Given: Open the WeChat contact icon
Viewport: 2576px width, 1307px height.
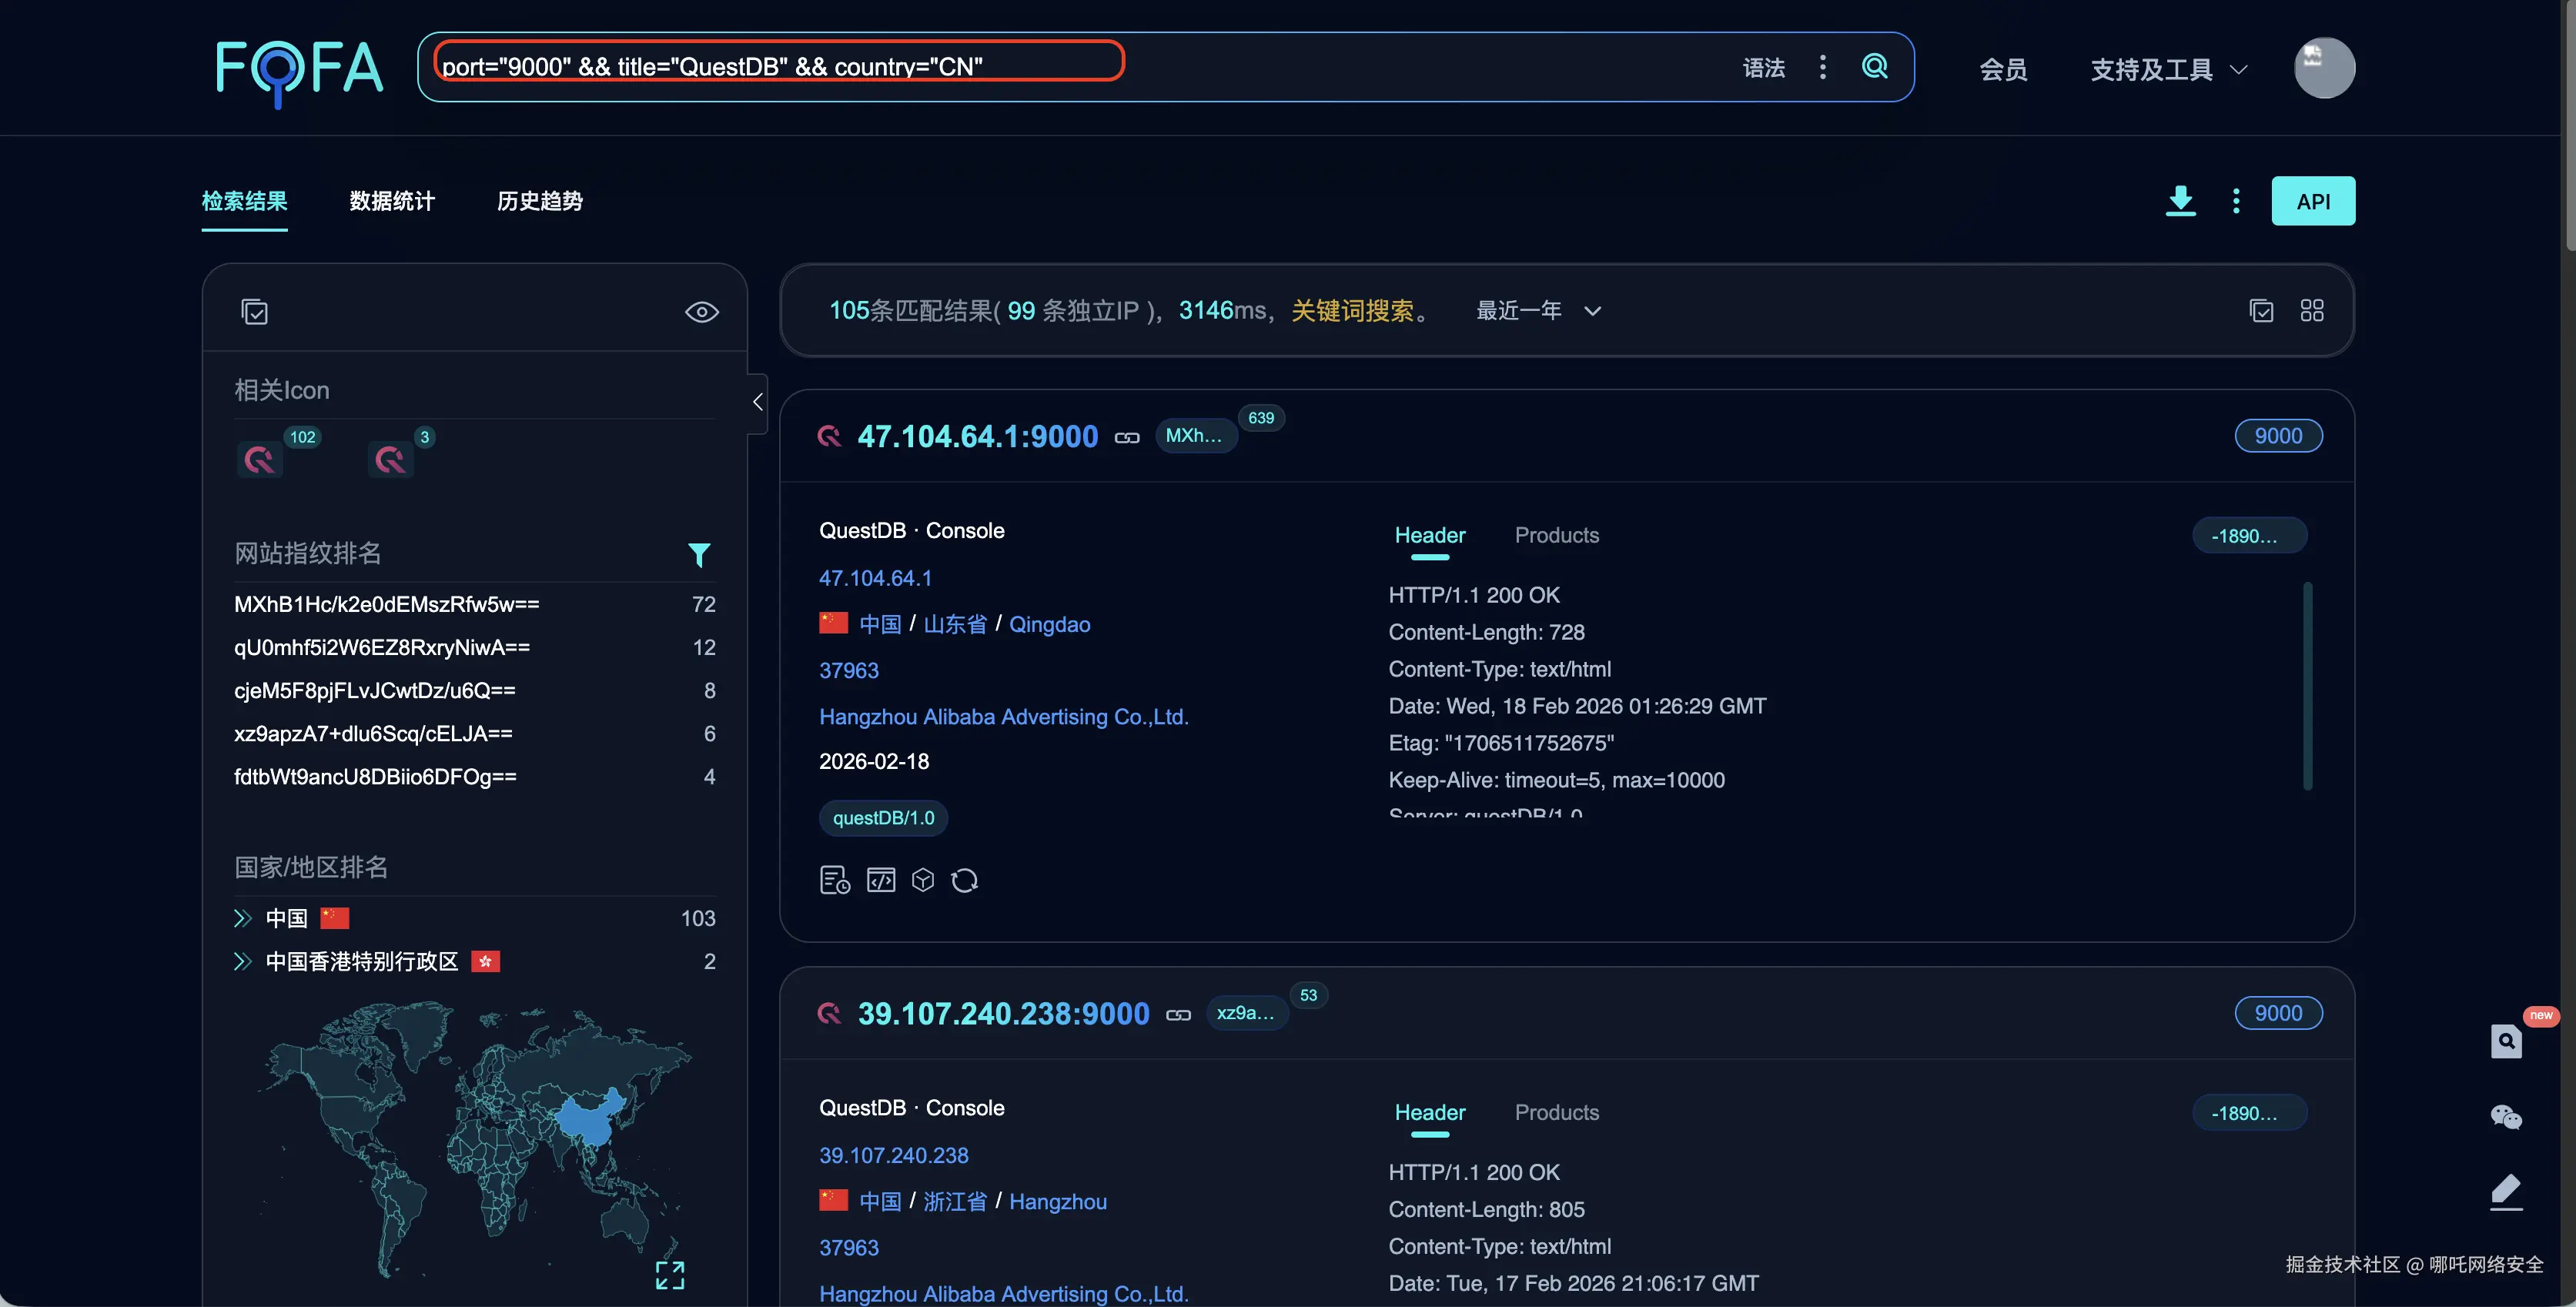Looking at the screenshot, I should [x=2505, y=1116].
